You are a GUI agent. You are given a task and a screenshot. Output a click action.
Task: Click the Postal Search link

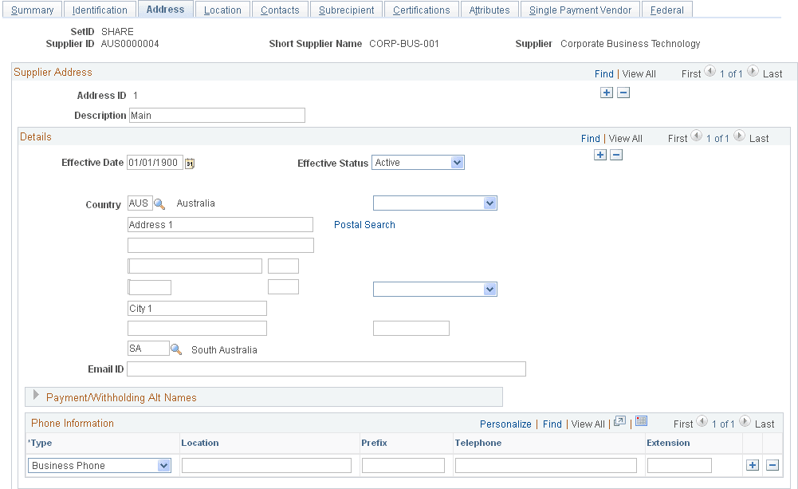364,225
